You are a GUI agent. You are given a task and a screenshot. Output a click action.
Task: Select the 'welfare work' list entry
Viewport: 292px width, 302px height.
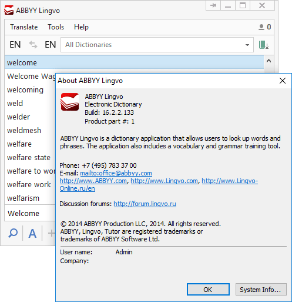[x=30, y=184]
